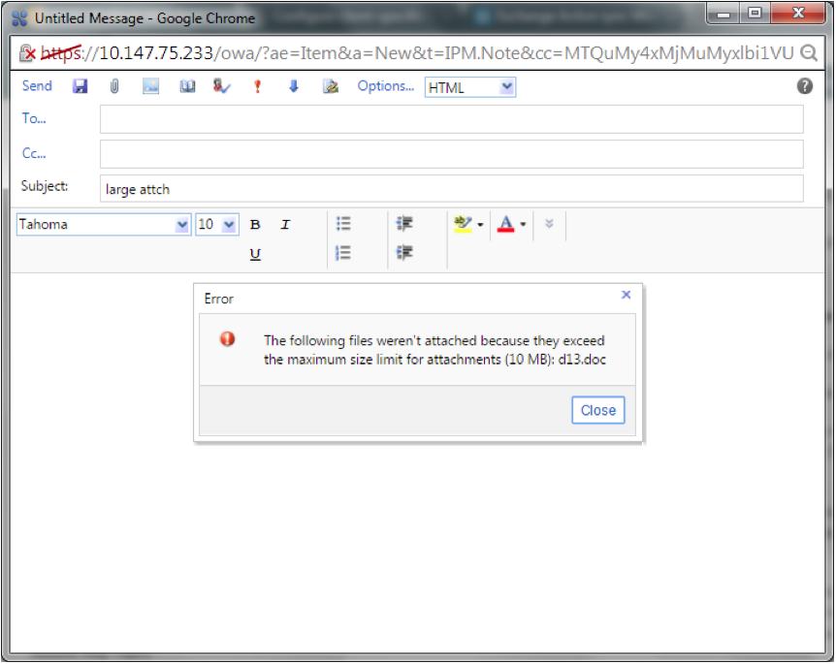Viewport: 836px width, 664px height.
Task: Click Send to send the message
Action: click(37, 86)
